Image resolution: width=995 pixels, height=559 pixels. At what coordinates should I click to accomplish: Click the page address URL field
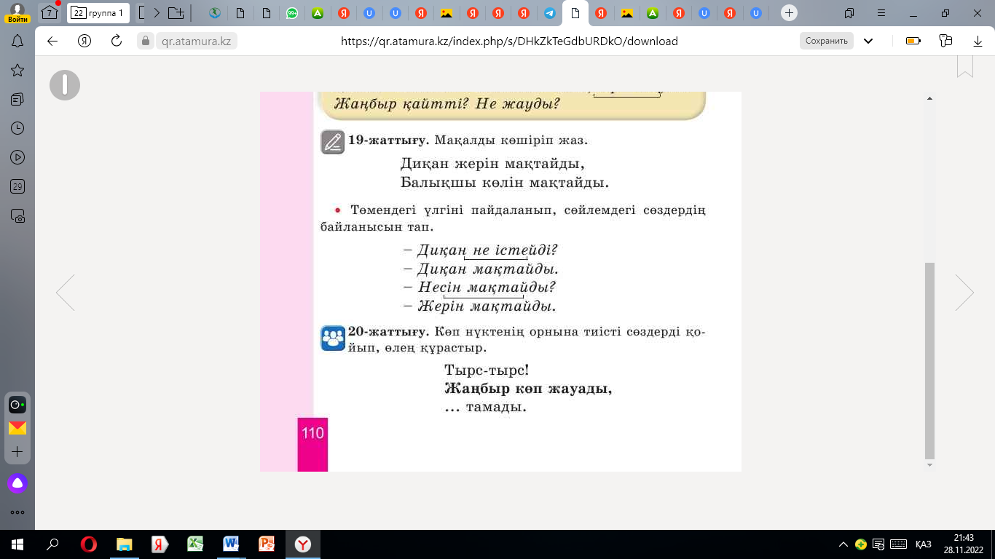[509, 41]
